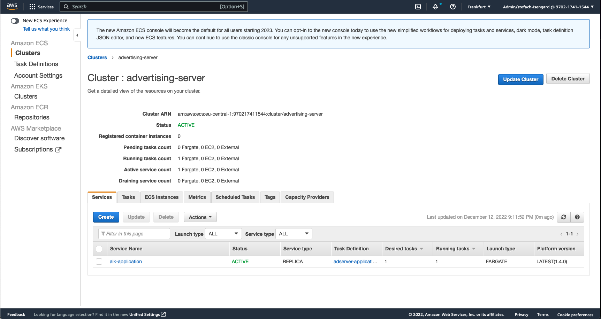Viewport: 601px width, 319px height.
Task: Open the Tags tab
Action: [270, 197]
